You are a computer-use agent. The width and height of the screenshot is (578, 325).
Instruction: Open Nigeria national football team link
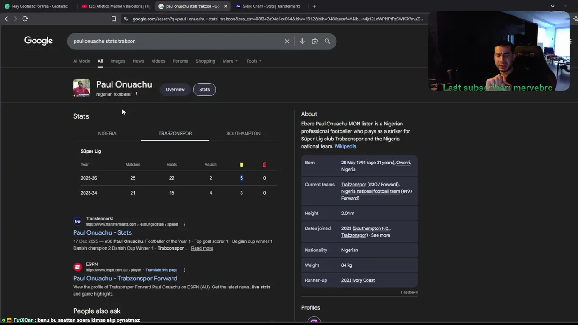point(371,191)
